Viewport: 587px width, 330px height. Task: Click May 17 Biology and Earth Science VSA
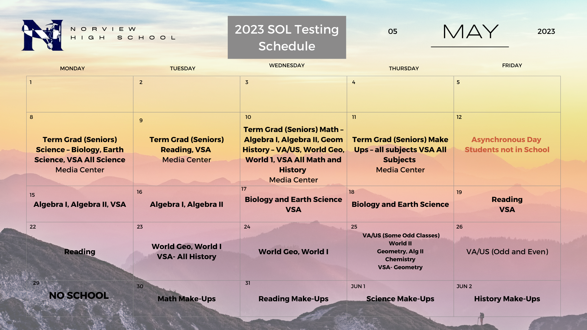[x=293, y=204]
